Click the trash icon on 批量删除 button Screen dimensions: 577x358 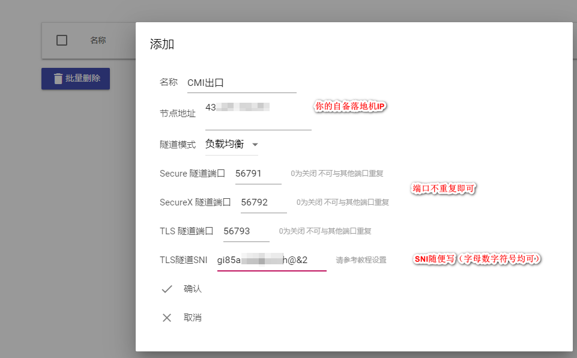pyautogui.click(x=58, y=79)
